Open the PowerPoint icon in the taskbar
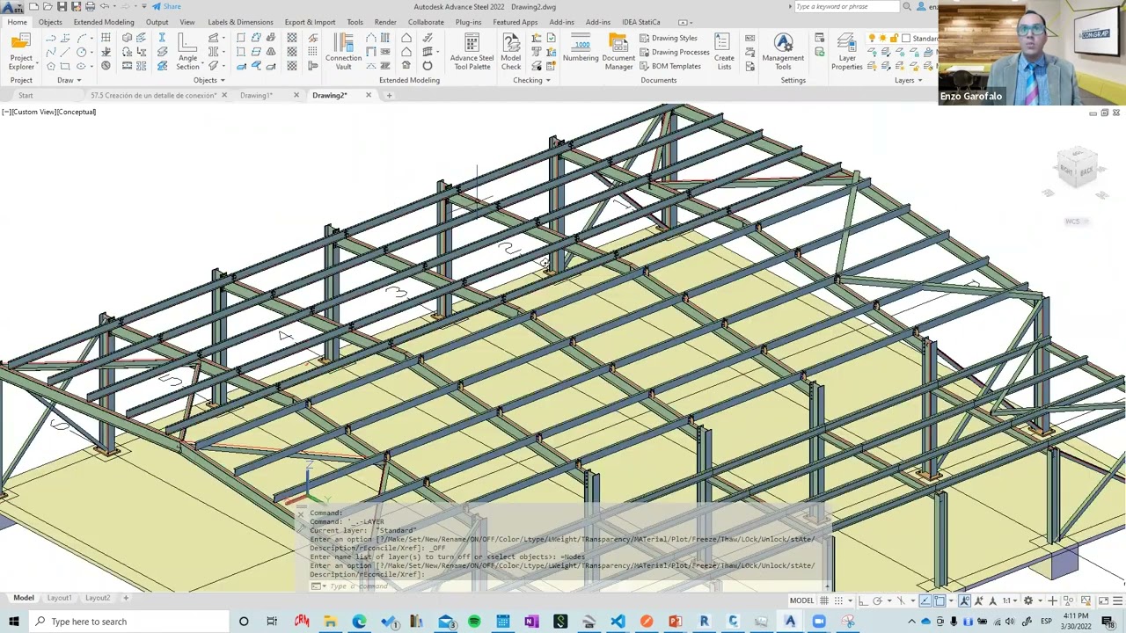 click(x=675, y=622)
